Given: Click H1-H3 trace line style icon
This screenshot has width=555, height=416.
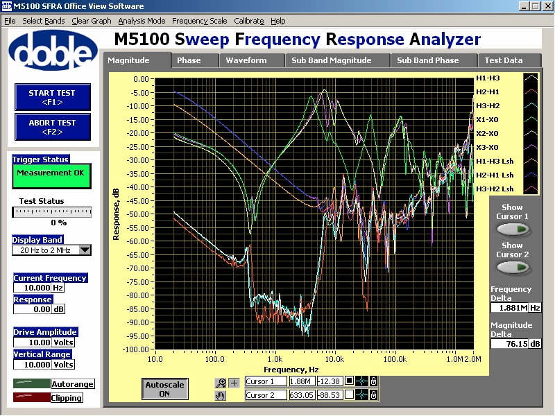Looking at the screenshot, I should [x=531, y=78].
